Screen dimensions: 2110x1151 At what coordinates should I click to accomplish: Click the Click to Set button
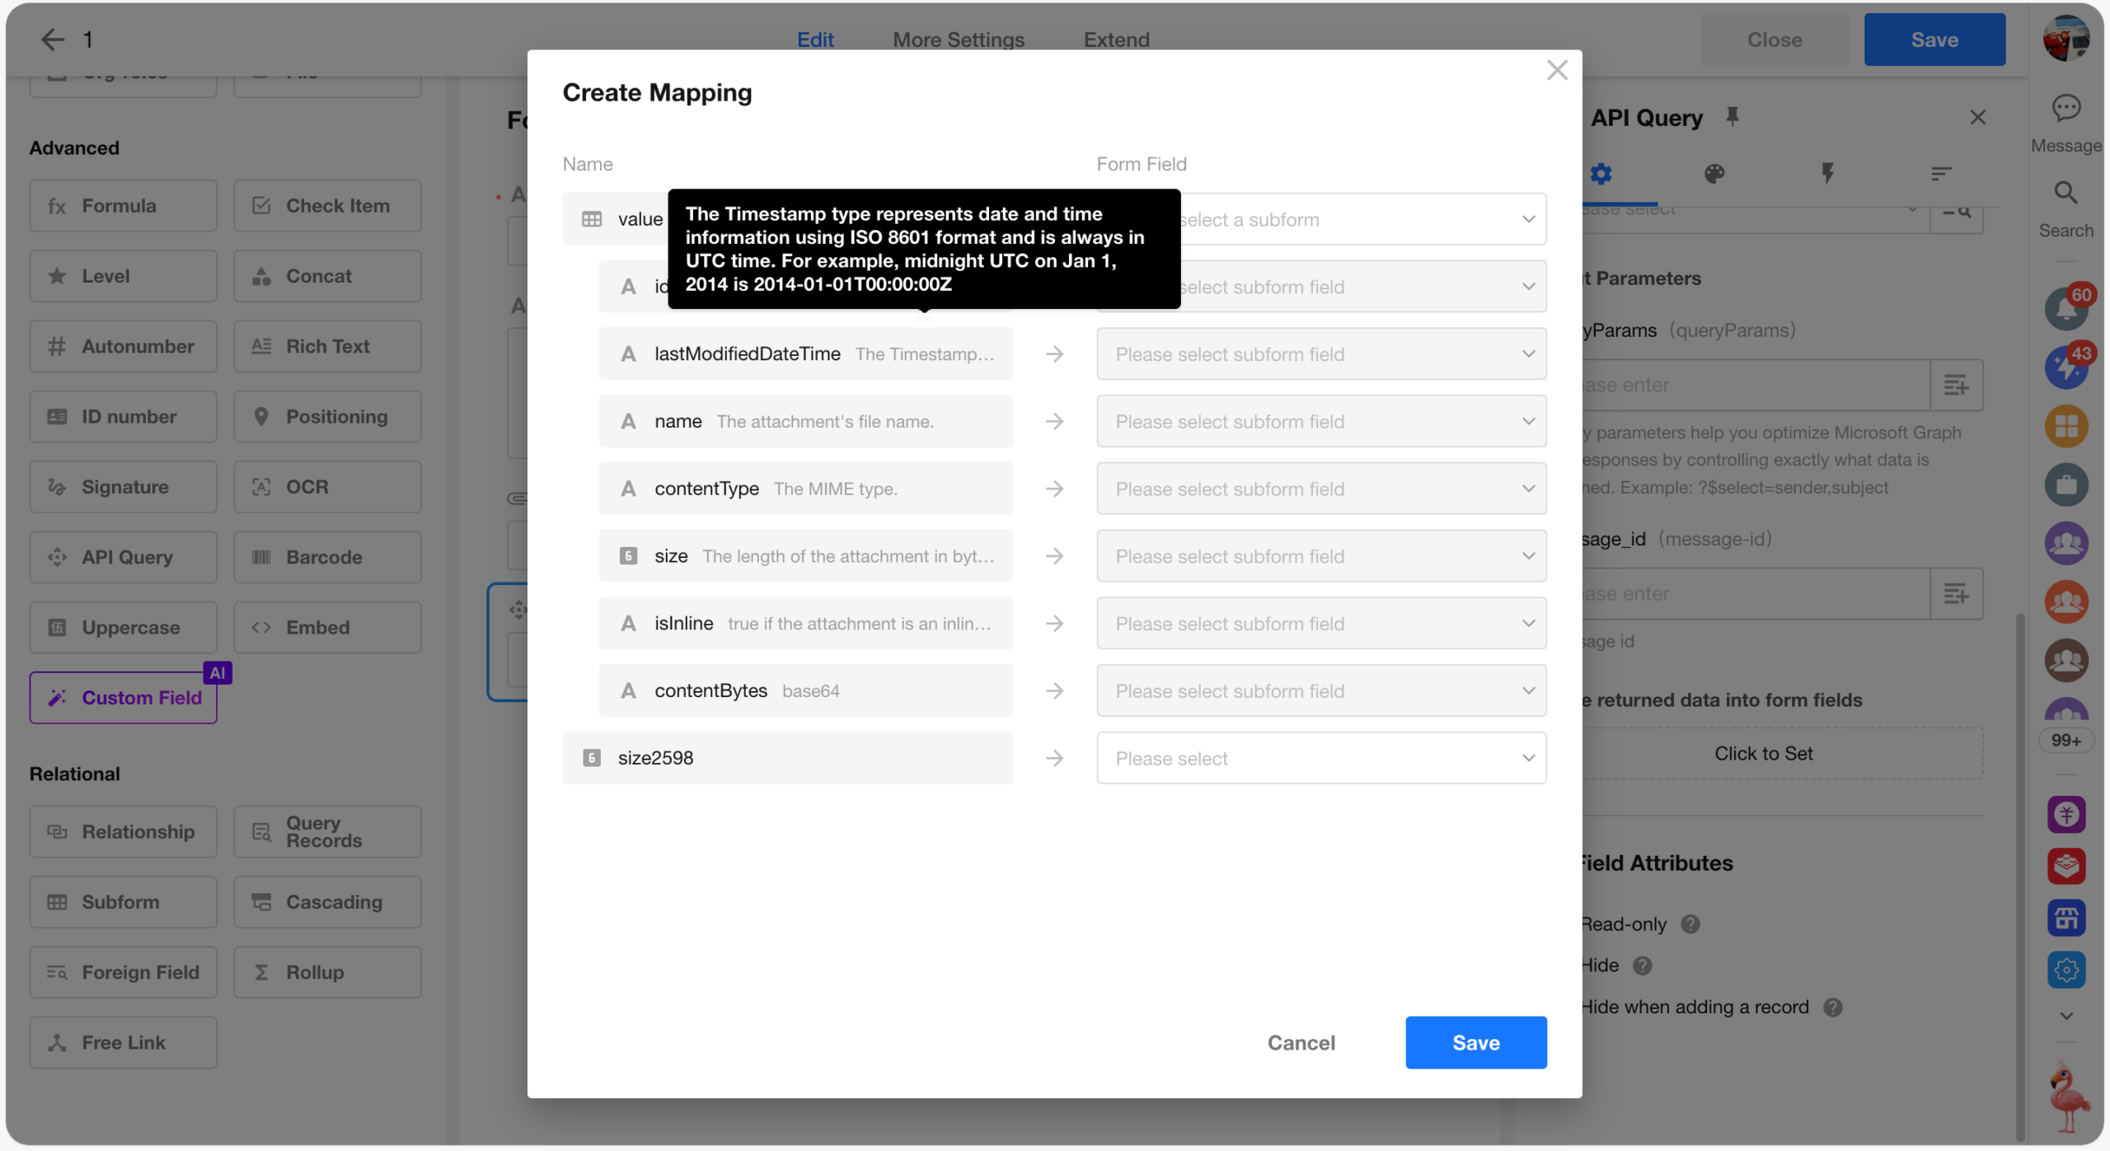pos(1762,754)
